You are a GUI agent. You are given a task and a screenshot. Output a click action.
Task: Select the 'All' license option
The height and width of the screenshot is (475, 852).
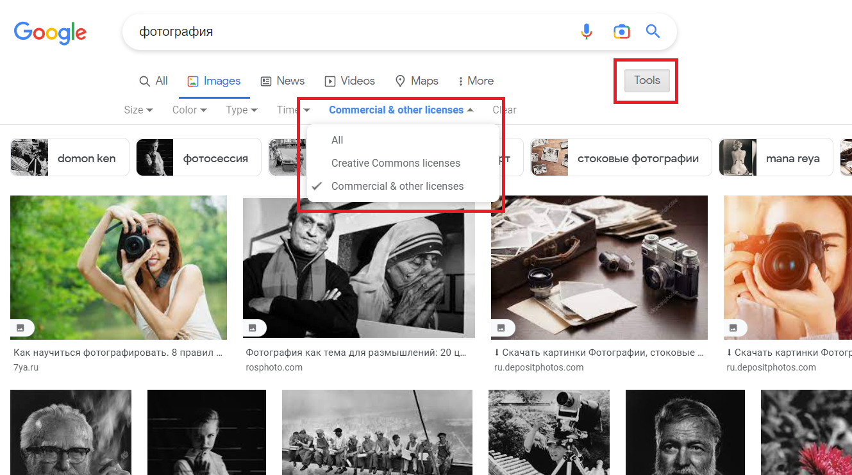click(x=337, y=140)
